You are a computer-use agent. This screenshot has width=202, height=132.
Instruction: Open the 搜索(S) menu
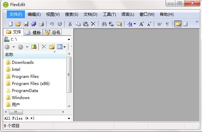coord(71,14)
